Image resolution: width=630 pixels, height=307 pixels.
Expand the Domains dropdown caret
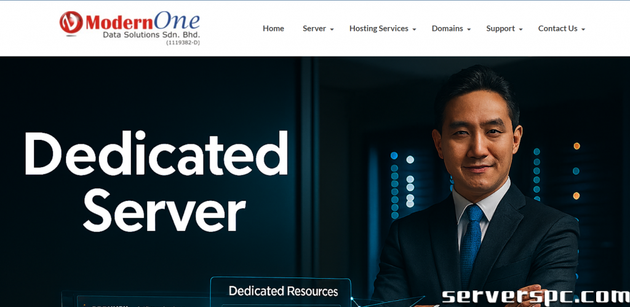coord(469,29)
